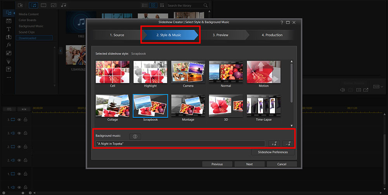Screen dimensions: 388x195
Task: Open Slideshow Creator help question mark
Action: (x=282, y=22)
